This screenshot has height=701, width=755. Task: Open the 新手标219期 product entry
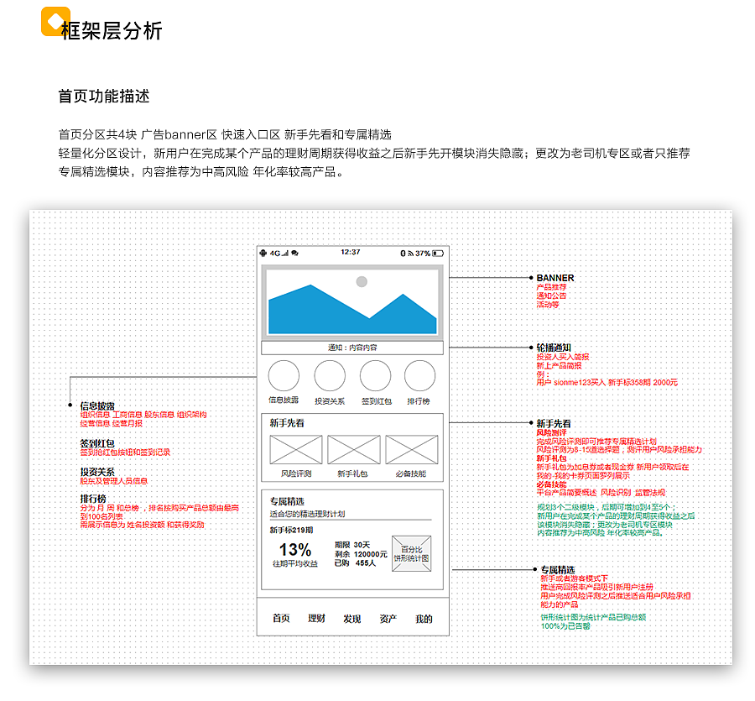[x=292, y=530]
